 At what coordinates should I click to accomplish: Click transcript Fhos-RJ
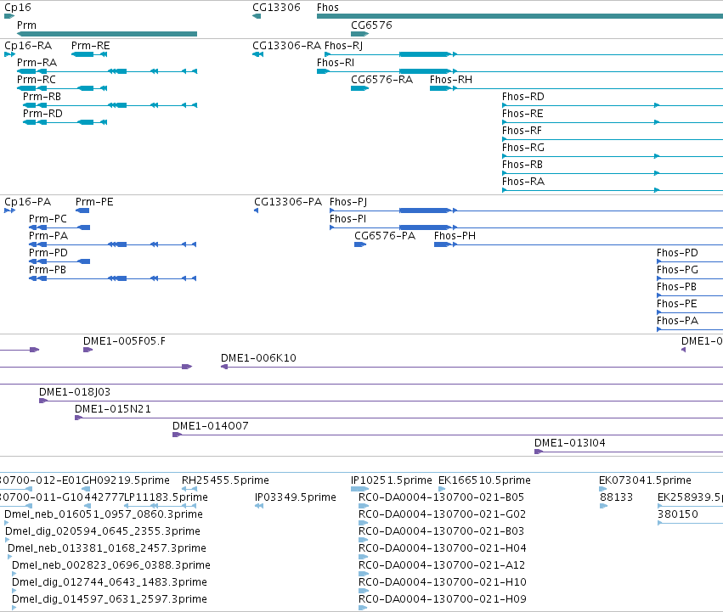click(x=523, y=54)
